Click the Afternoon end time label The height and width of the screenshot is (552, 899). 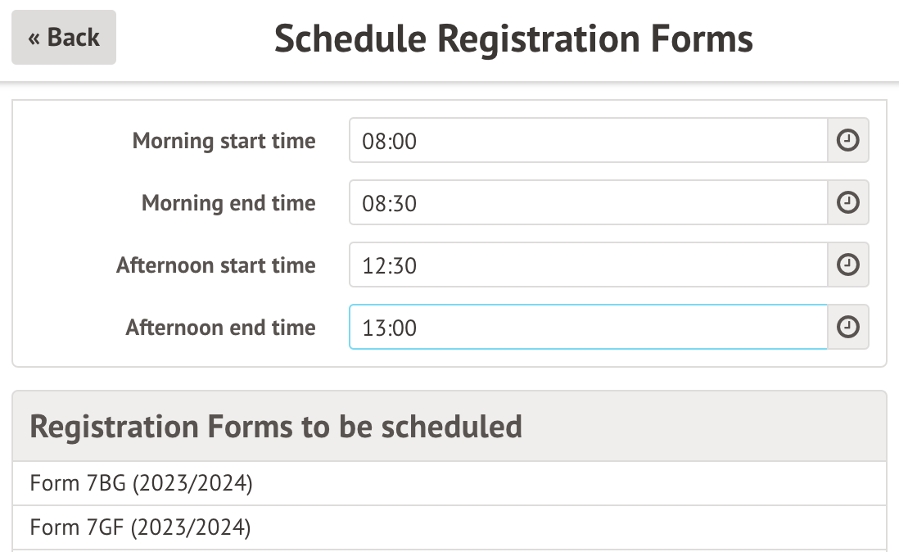click(x=220, y=328)
